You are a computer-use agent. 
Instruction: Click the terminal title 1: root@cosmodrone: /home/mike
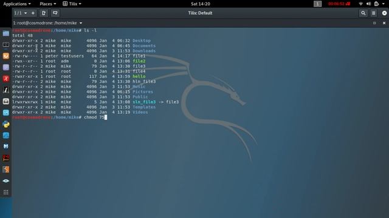(45, 23)
